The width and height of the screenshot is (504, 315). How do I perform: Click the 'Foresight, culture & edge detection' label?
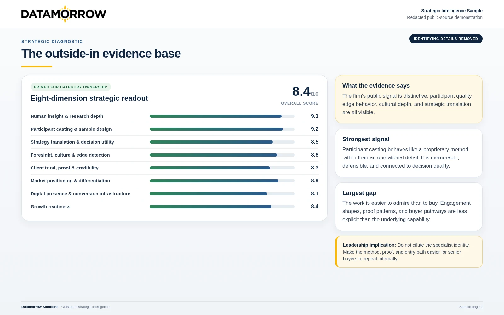[x=70, y=155]
